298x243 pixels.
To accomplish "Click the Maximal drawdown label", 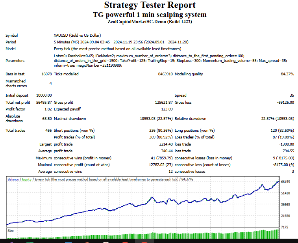I will [70, 119].
